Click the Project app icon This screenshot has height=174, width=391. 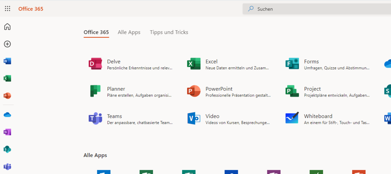(292, 91)
